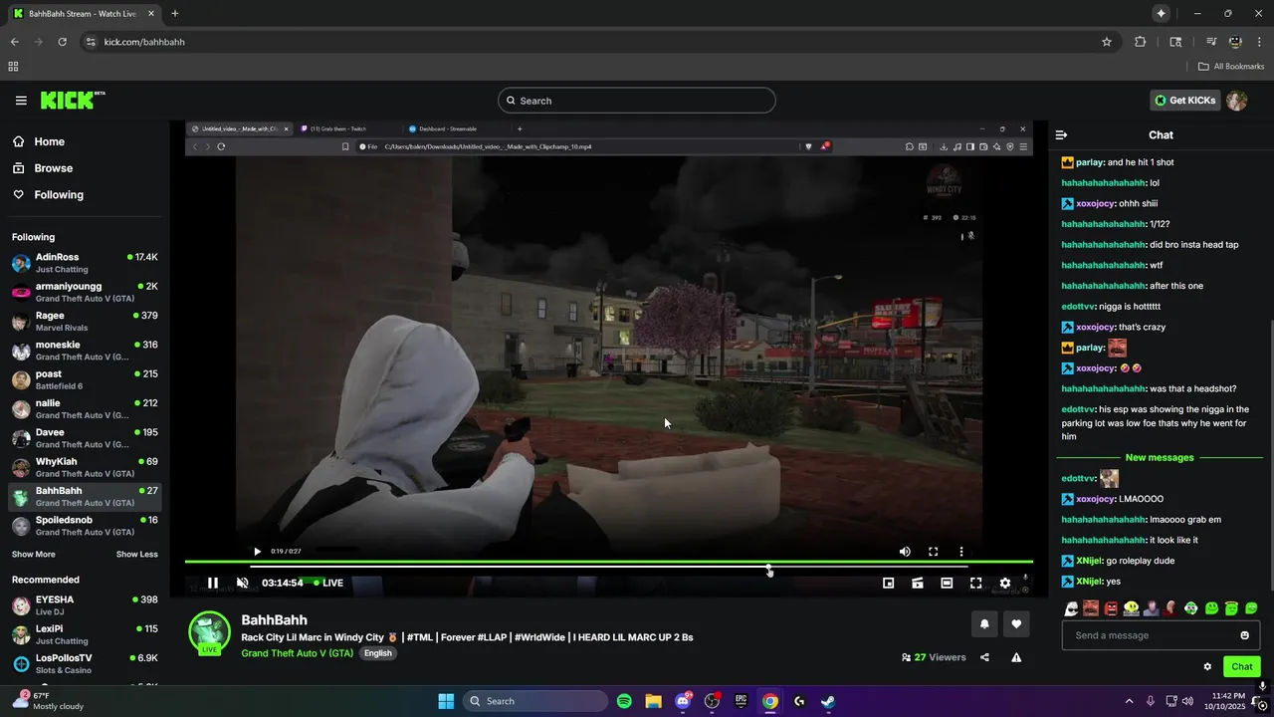The width and height of the screenshot is (1274, 717).
Task: Bookmark this page with star icon
Action: pyautogui.click(x=1107, y=42)
